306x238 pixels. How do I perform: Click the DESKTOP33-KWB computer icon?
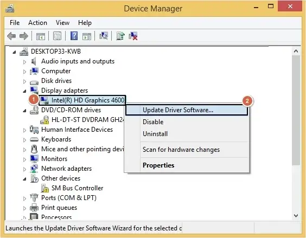point(24,52)
